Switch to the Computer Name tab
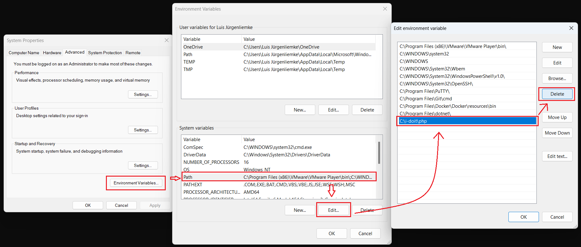Screen dimensions: 581x247 (x=24, y=53)
